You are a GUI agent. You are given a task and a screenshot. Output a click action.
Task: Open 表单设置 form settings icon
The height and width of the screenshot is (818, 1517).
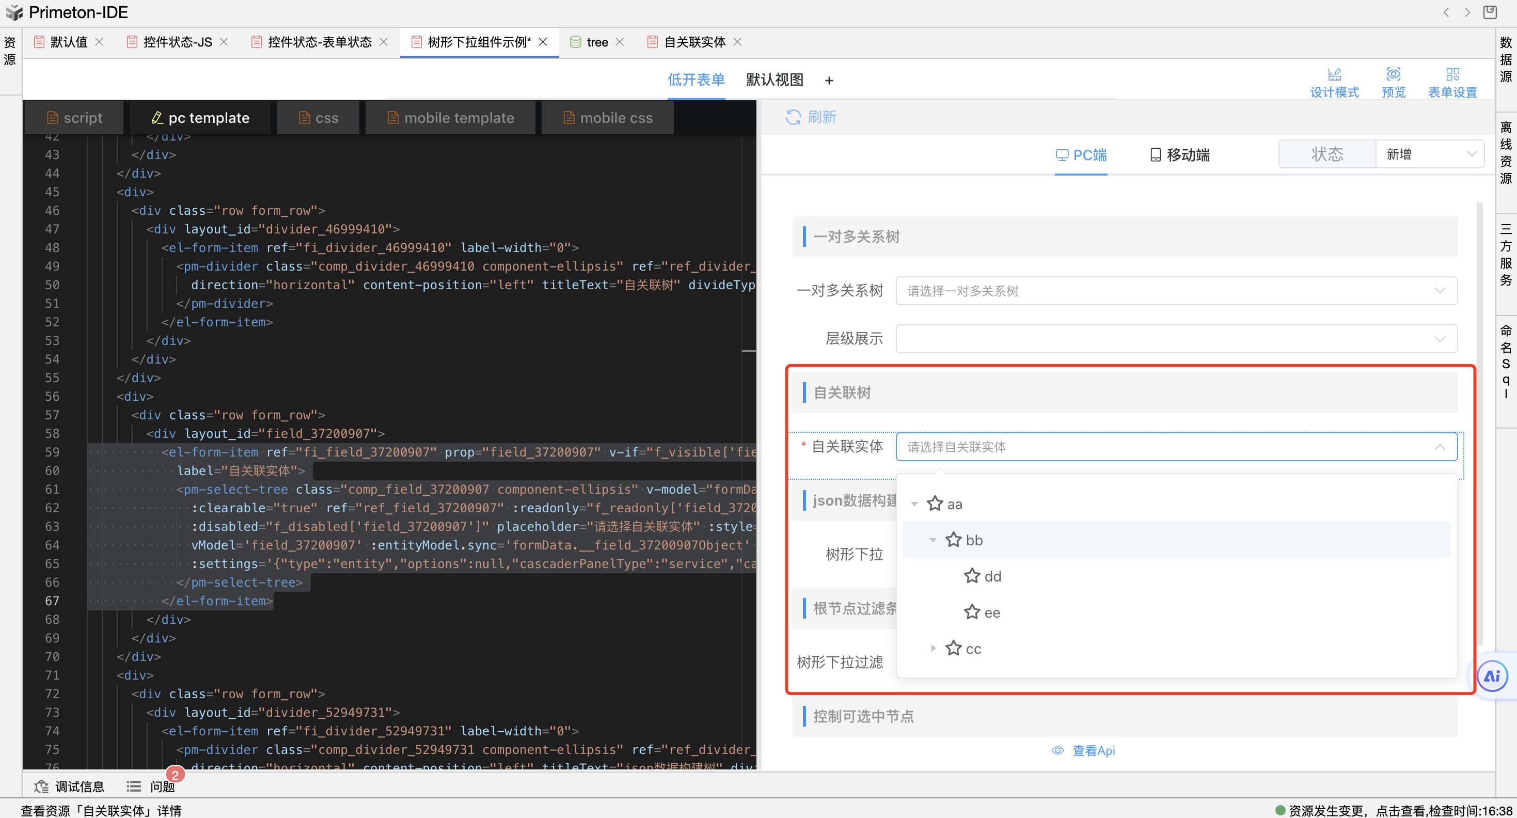tap(1452, 74)
